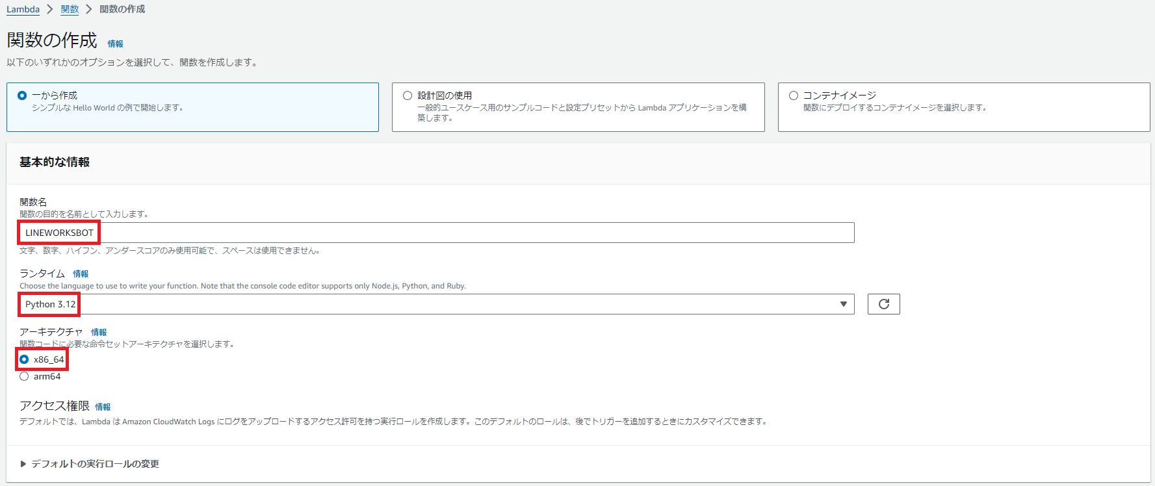Open 情報 link next to ランタイム
This screenshot has width=1155, height=486.
(x=81, y=274)
